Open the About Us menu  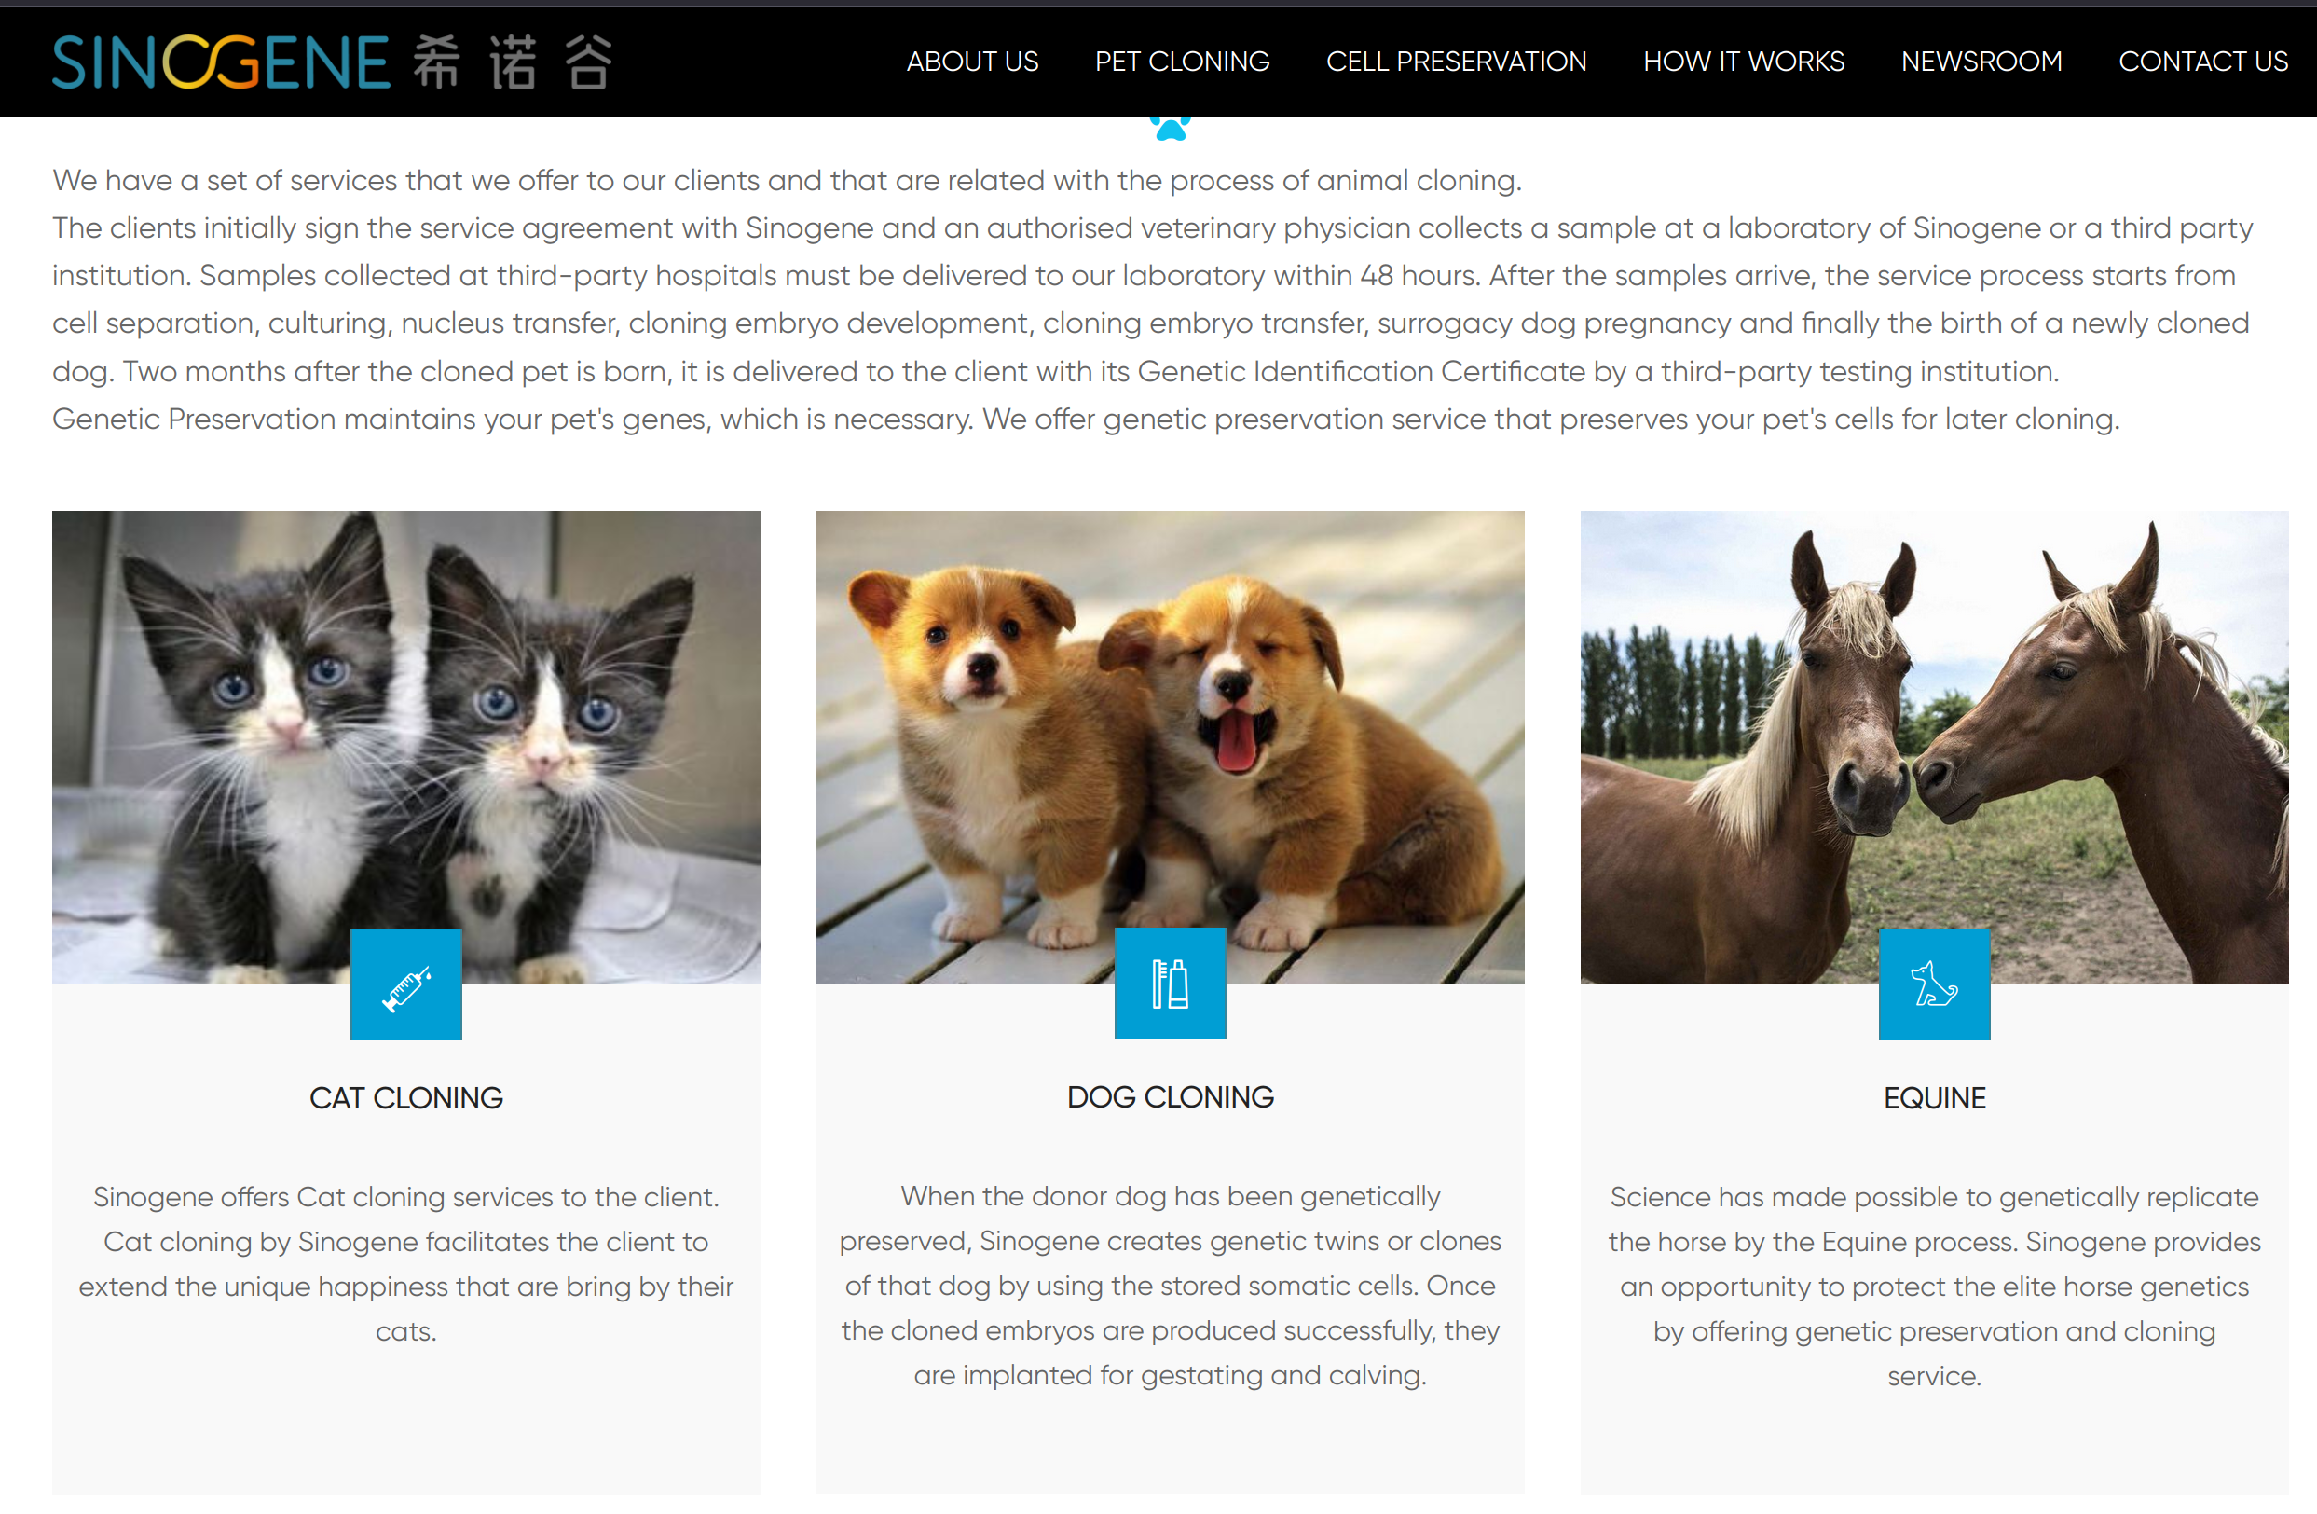coord(972,62)
